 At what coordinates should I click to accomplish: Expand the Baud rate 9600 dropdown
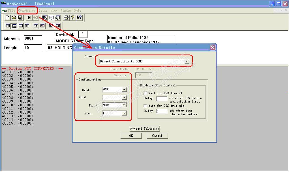(x=124, y=90)
